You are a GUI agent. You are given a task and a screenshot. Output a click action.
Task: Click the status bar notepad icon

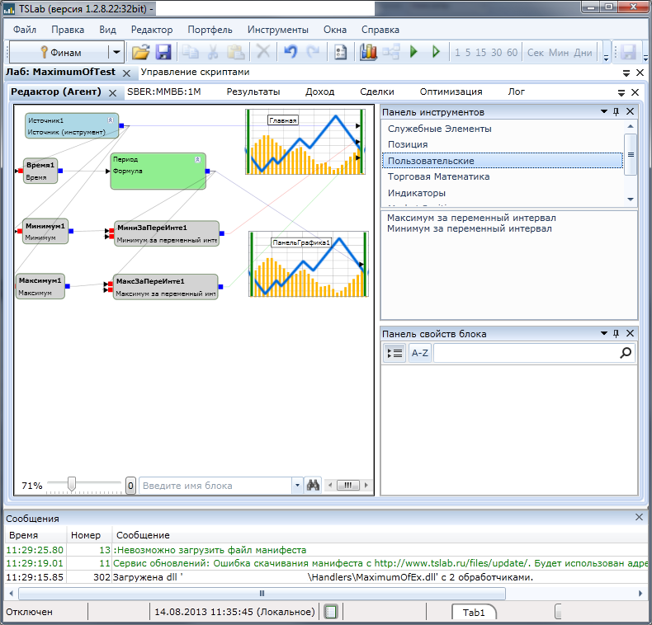(x=331, y=612)
